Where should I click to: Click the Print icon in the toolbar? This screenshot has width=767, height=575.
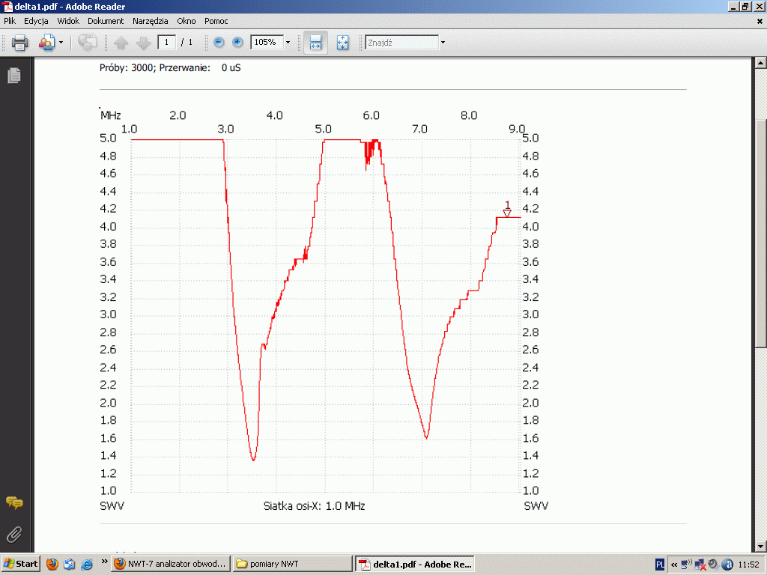coord(19,43)
